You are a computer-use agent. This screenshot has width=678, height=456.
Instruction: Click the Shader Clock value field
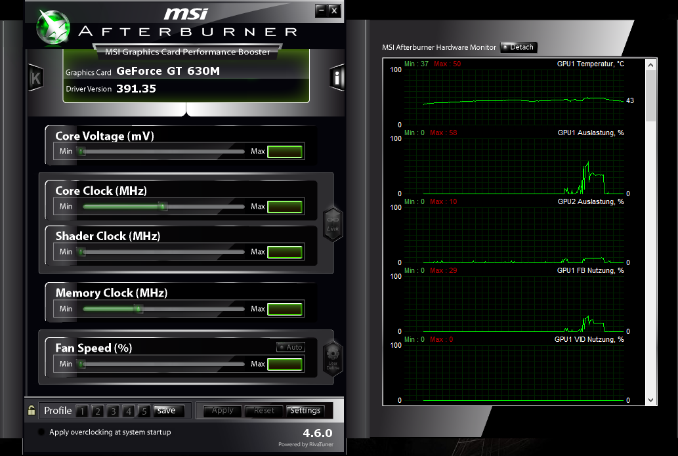pos(284,252)
